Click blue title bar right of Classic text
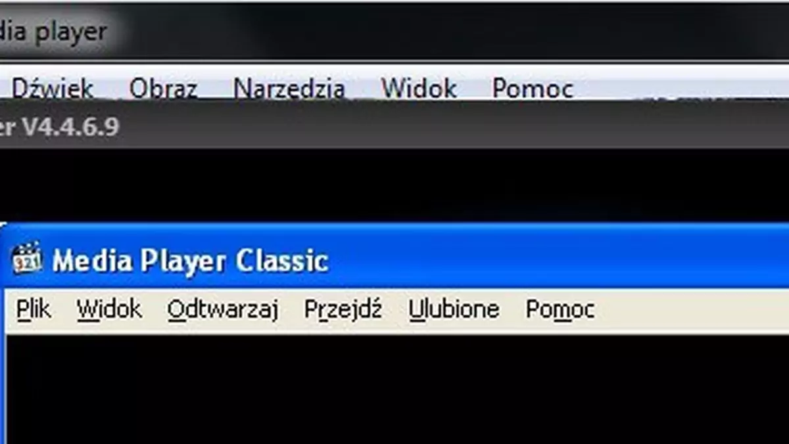The image size is (789, 444). (x=559, y=259)
